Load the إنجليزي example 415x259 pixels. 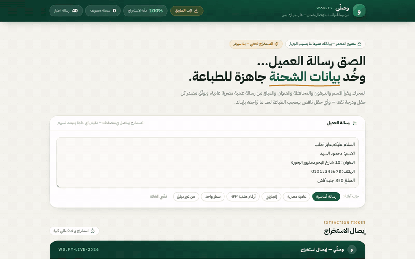pyautogui.click(x=271, y=197)
